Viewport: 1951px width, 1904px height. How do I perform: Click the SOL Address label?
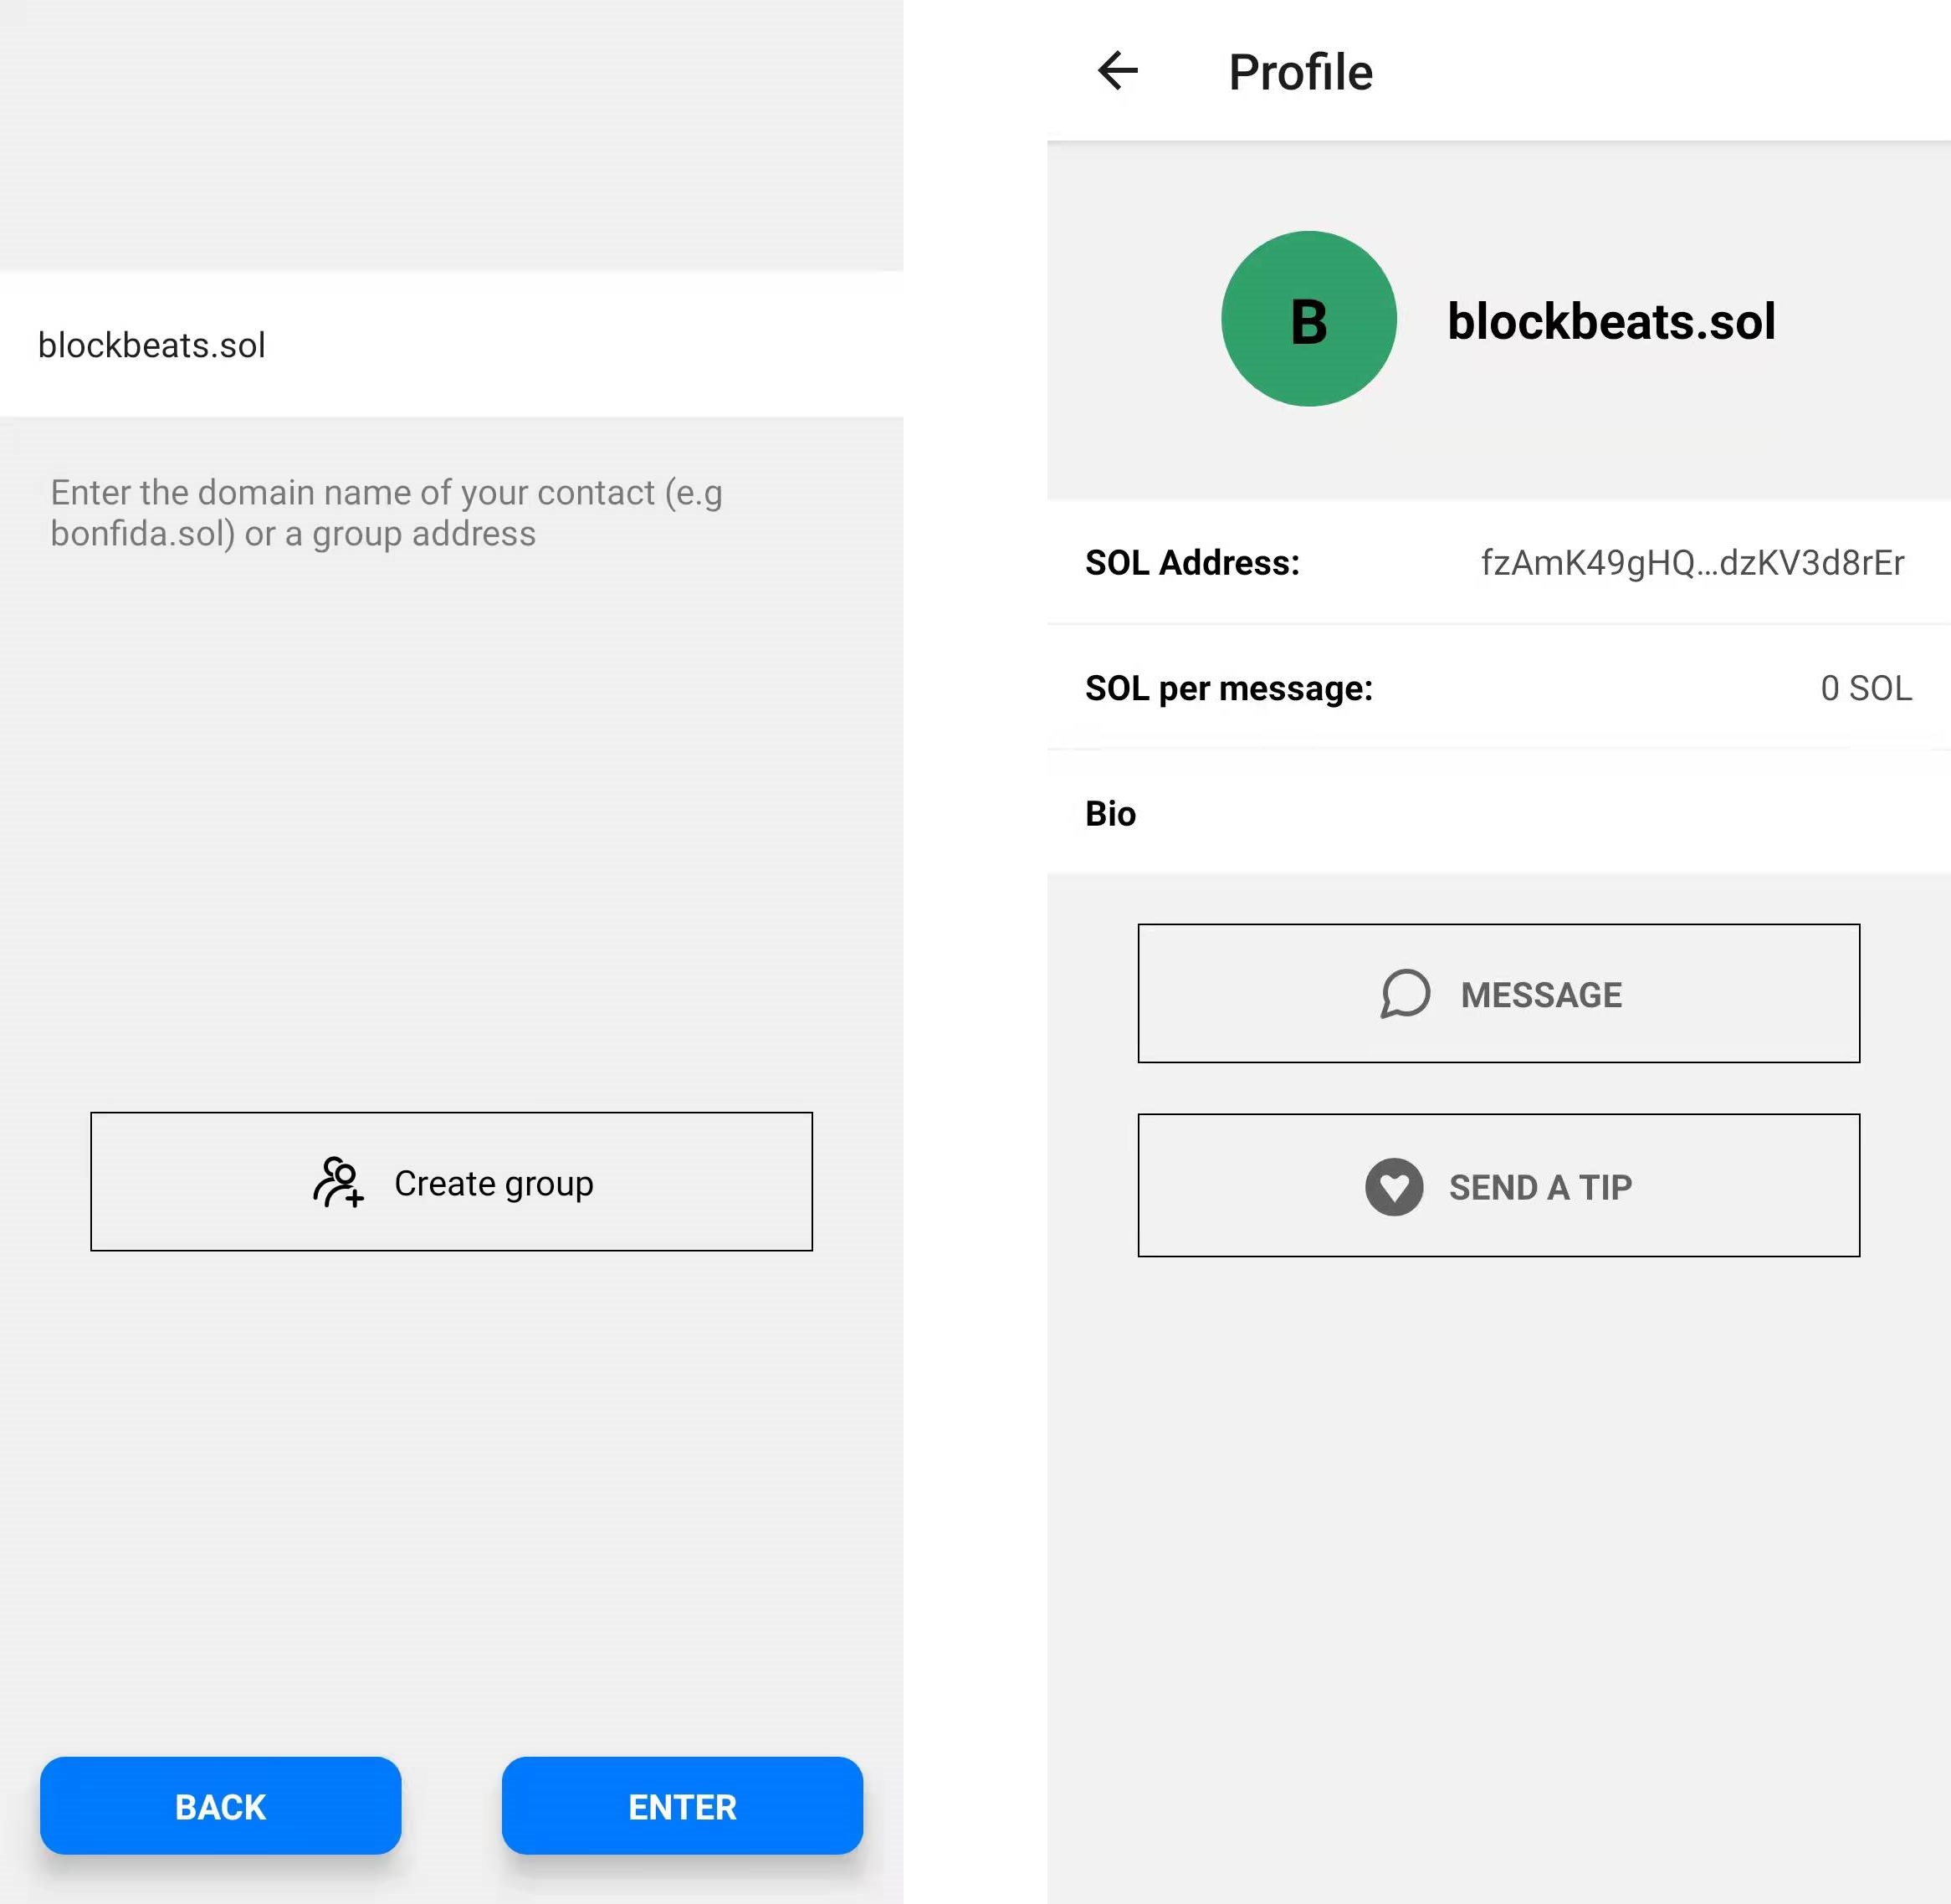[x=1192, y=563]
